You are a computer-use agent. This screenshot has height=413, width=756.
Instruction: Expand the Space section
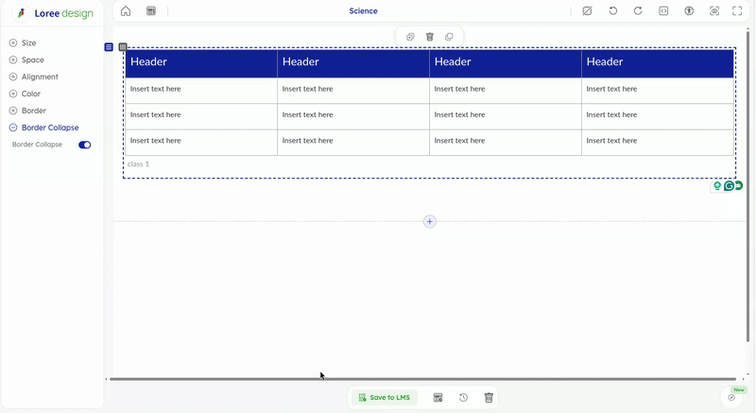point(32,60)
